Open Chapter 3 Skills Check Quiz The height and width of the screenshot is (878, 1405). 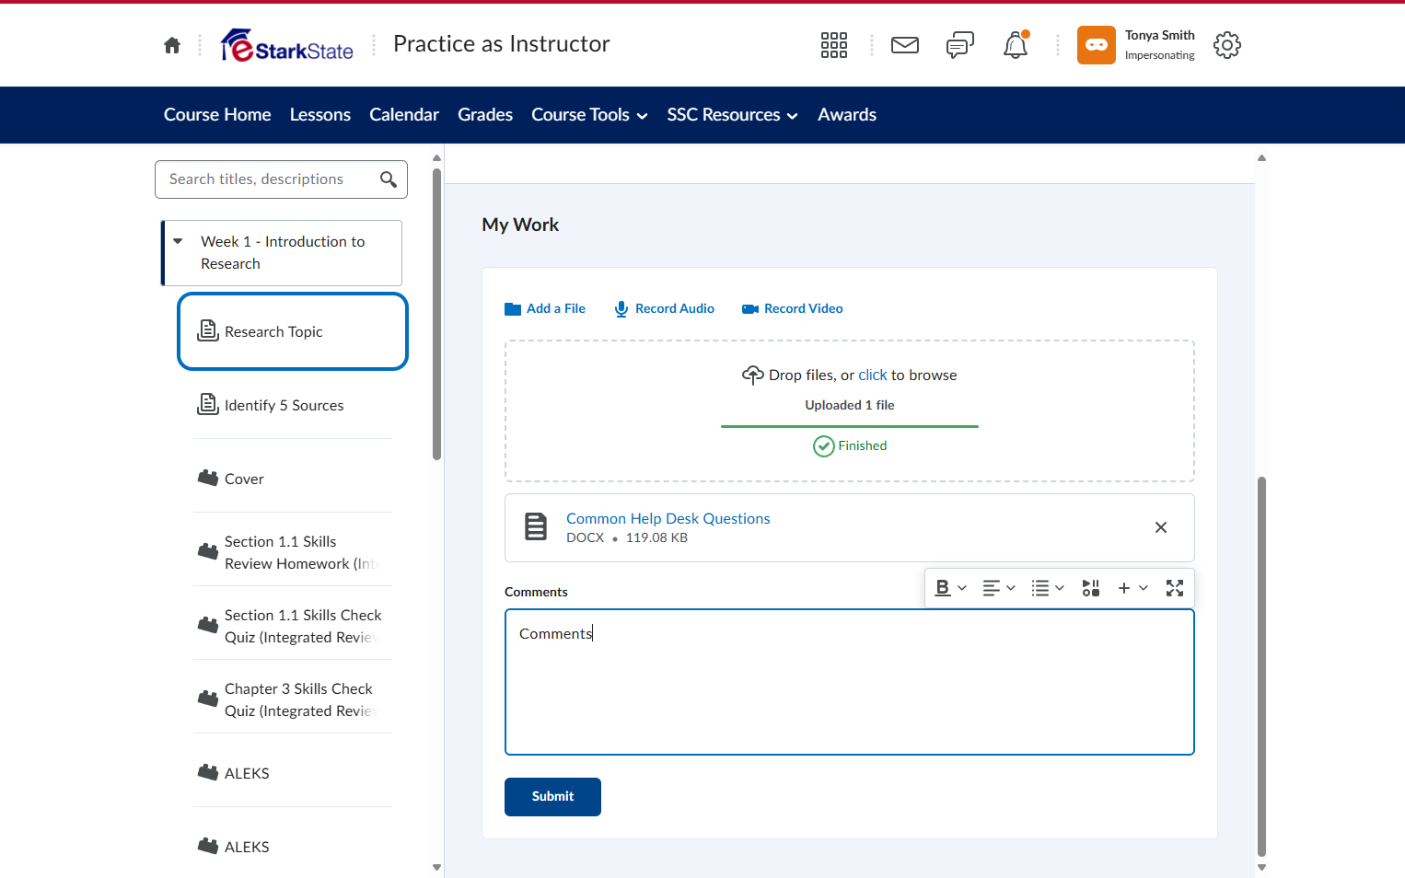click(293, 699)
